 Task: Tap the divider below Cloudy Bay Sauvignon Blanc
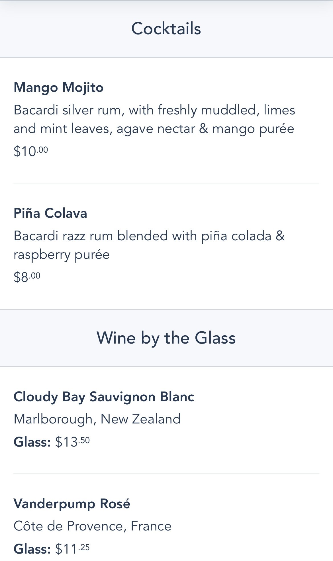[166, 473]
